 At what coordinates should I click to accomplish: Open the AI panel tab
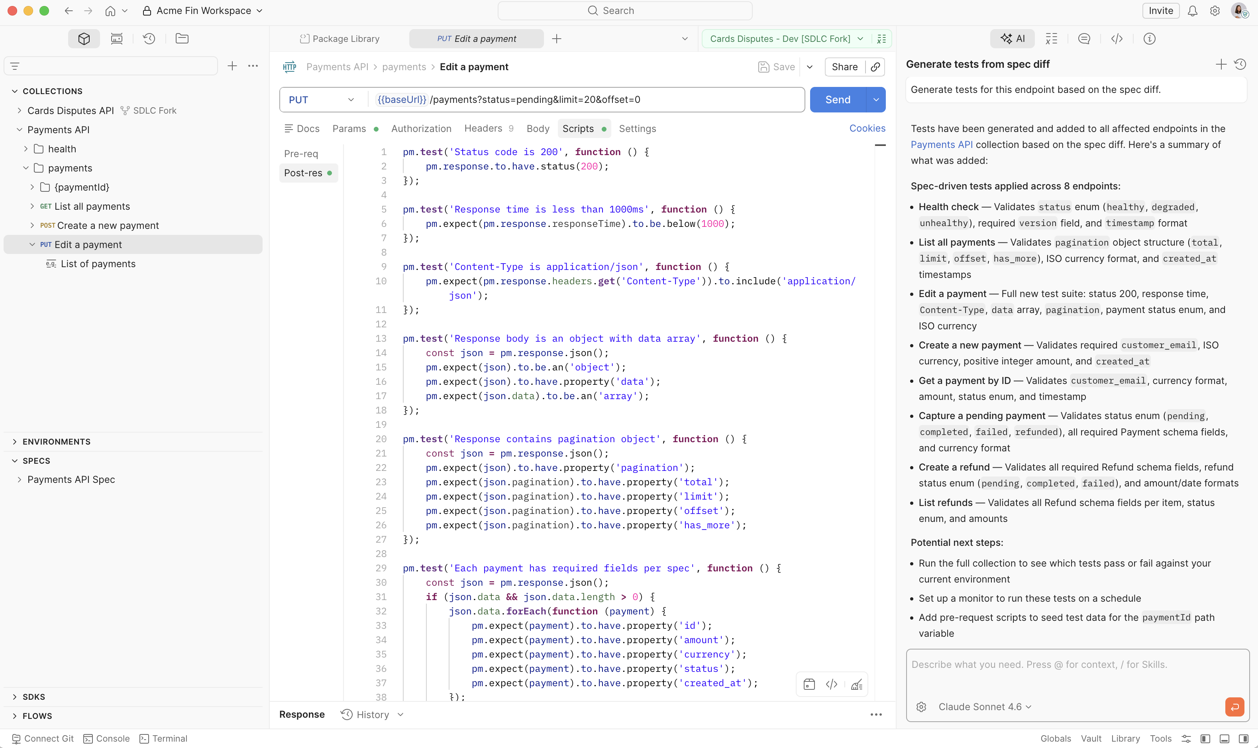point(1012,39)
